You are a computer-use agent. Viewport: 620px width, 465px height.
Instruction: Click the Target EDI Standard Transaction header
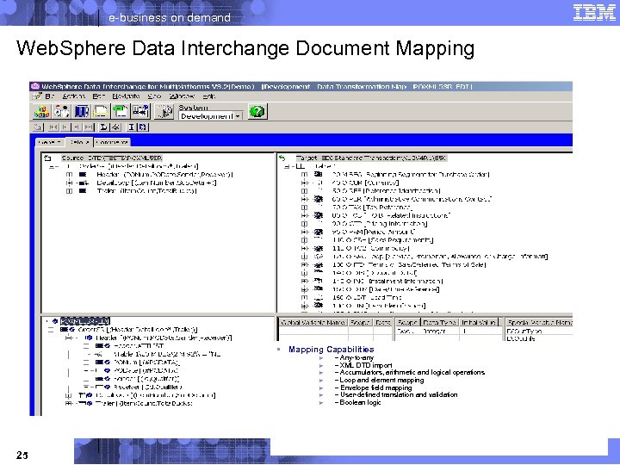point(371,158)
